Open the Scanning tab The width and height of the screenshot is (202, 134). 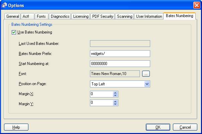pyautogui.click(x=125, y=16)
